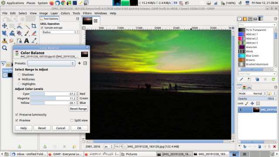The width and height of the screenshot is (279, 157).
Task: Select the Fuzzy Select wand tool
Action: click(27, 26)
